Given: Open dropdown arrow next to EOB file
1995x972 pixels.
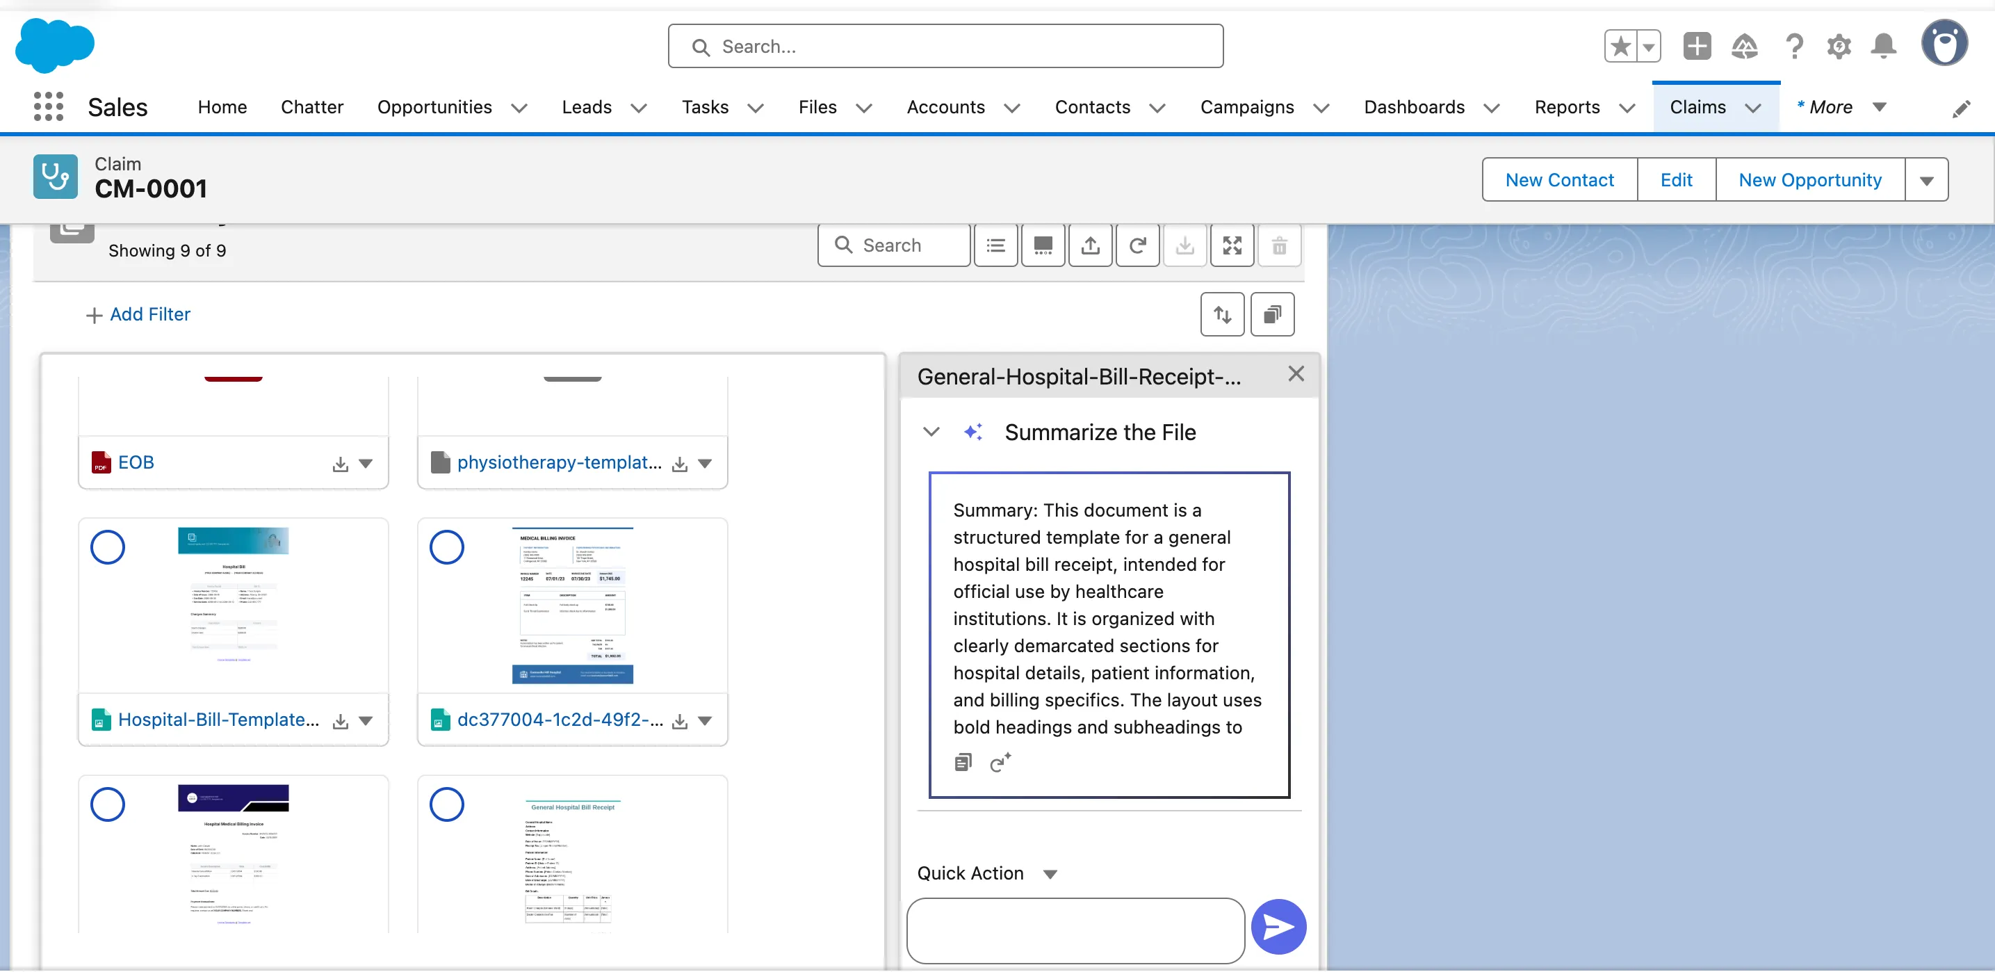Looking at the screenshot, I should pos(366,463).
